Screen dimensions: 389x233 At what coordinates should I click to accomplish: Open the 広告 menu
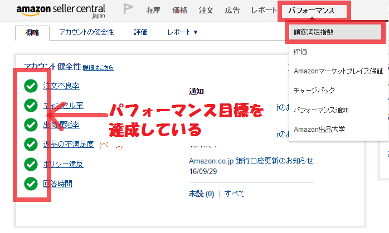pyautogui.click(x=232, y=10)
